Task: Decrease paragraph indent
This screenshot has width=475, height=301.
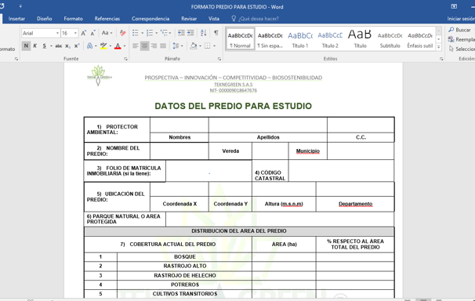Action: (x=181, y=33)
